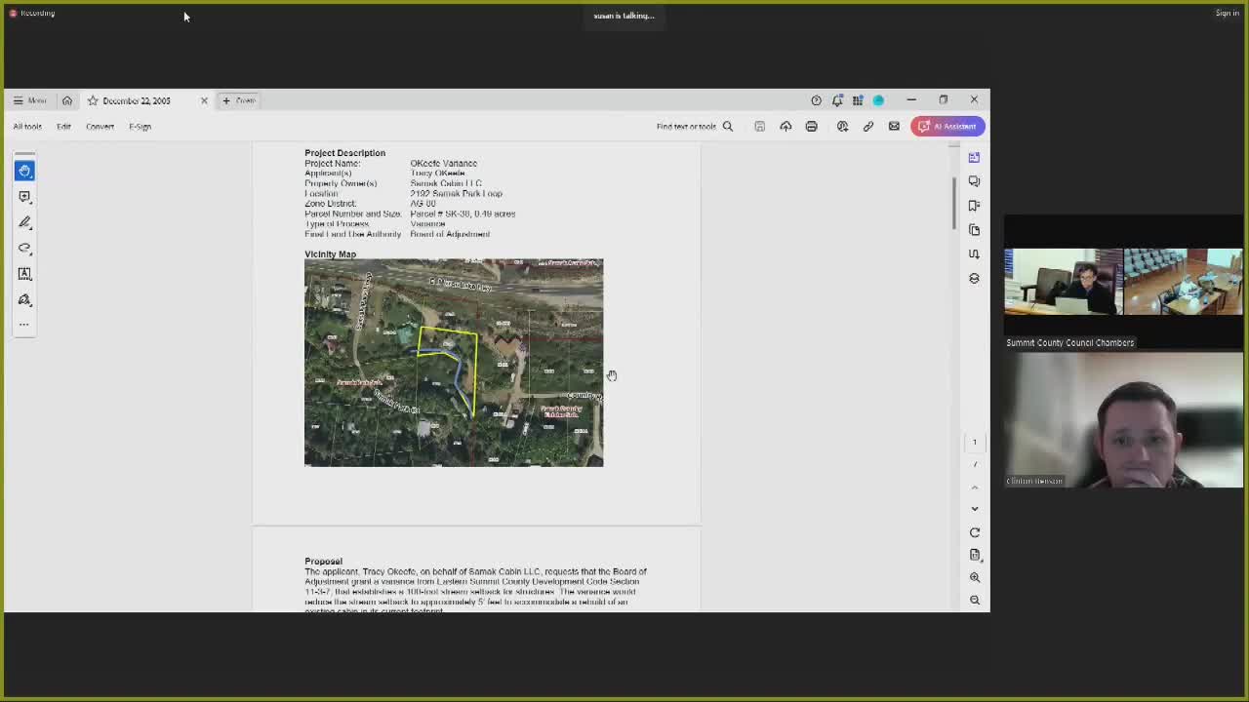This screenshot has width=1249, height=702.
Task: Select the Fill & Sign tool
Action: click(24, 299)
